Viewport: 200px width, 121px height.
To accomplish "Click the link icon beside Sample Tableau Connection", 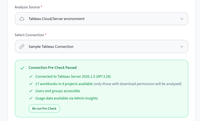I will [x=22, y=47].
